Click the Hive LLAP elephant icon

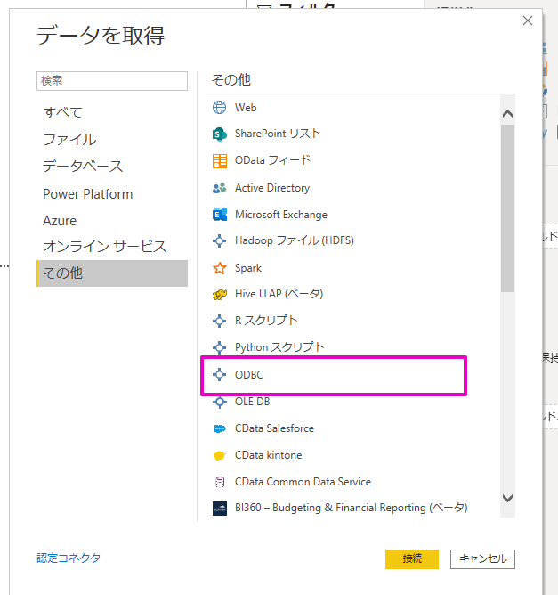tap(220, 295)
